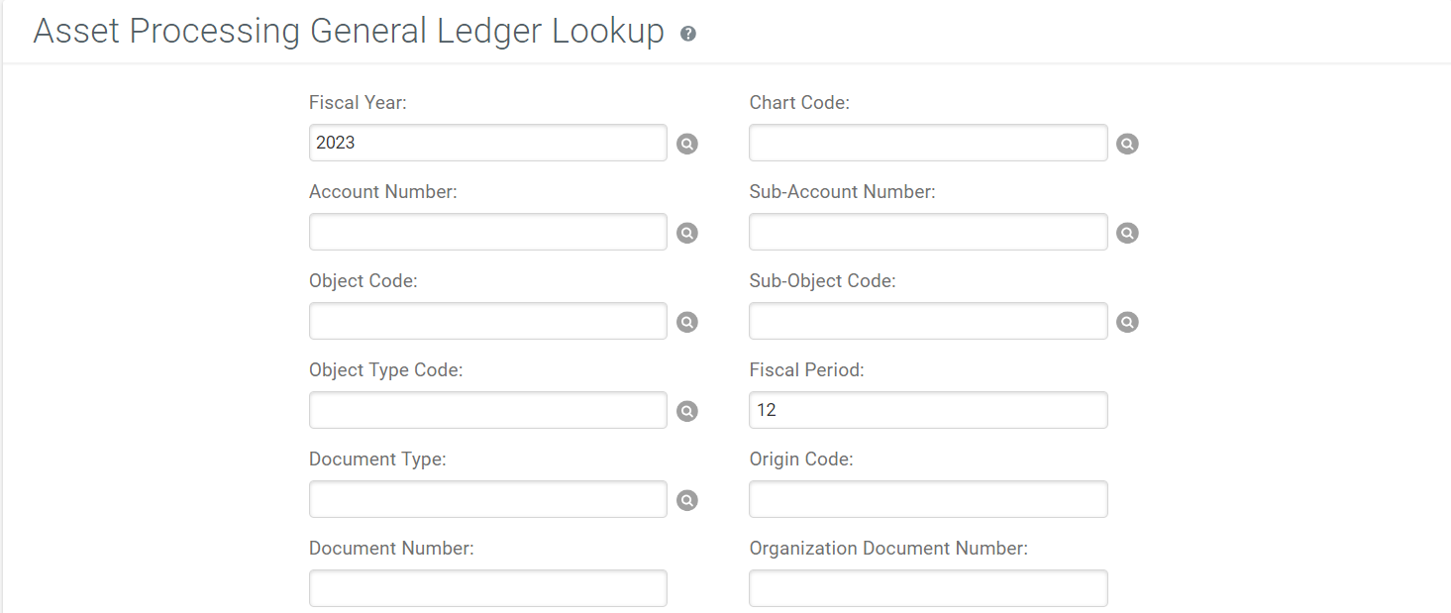The image size is (1451, 613).
Task: Open Object Type Code lookup magnifier icon
Action: pyautogui.click(x=687, y=411)
